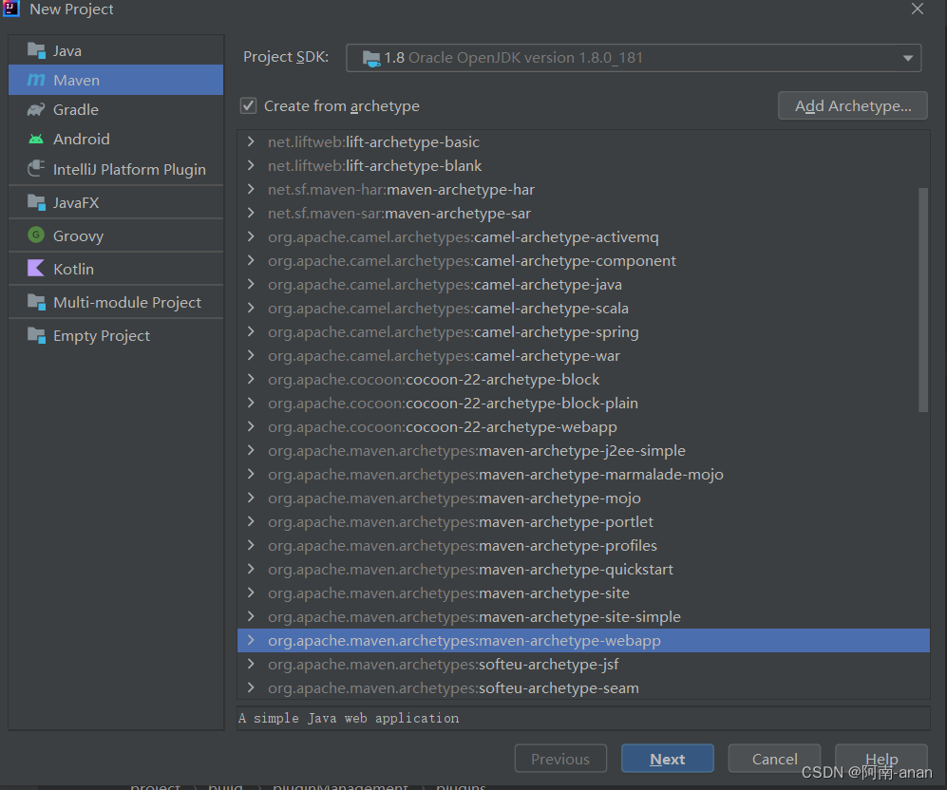
Task: Click the Help button
Action: [881, 758]
